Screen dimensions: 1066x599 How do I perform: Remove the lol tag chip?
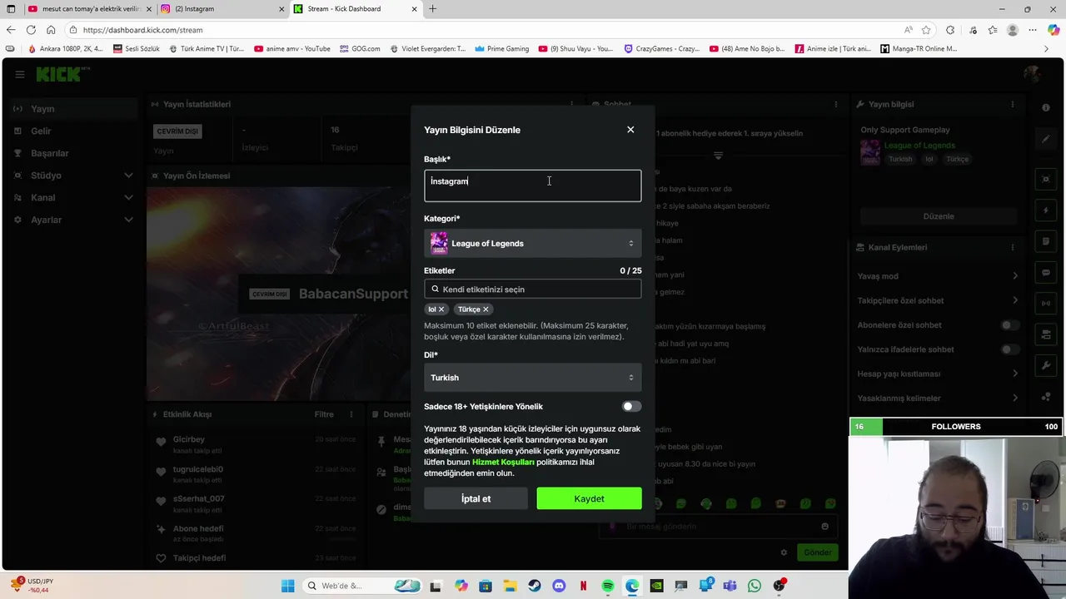click(441, 309)
